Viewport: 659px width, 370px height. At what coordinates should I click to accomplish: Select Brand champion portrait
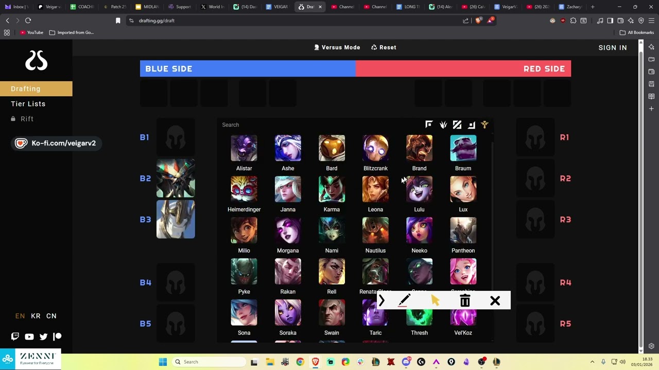419,148
